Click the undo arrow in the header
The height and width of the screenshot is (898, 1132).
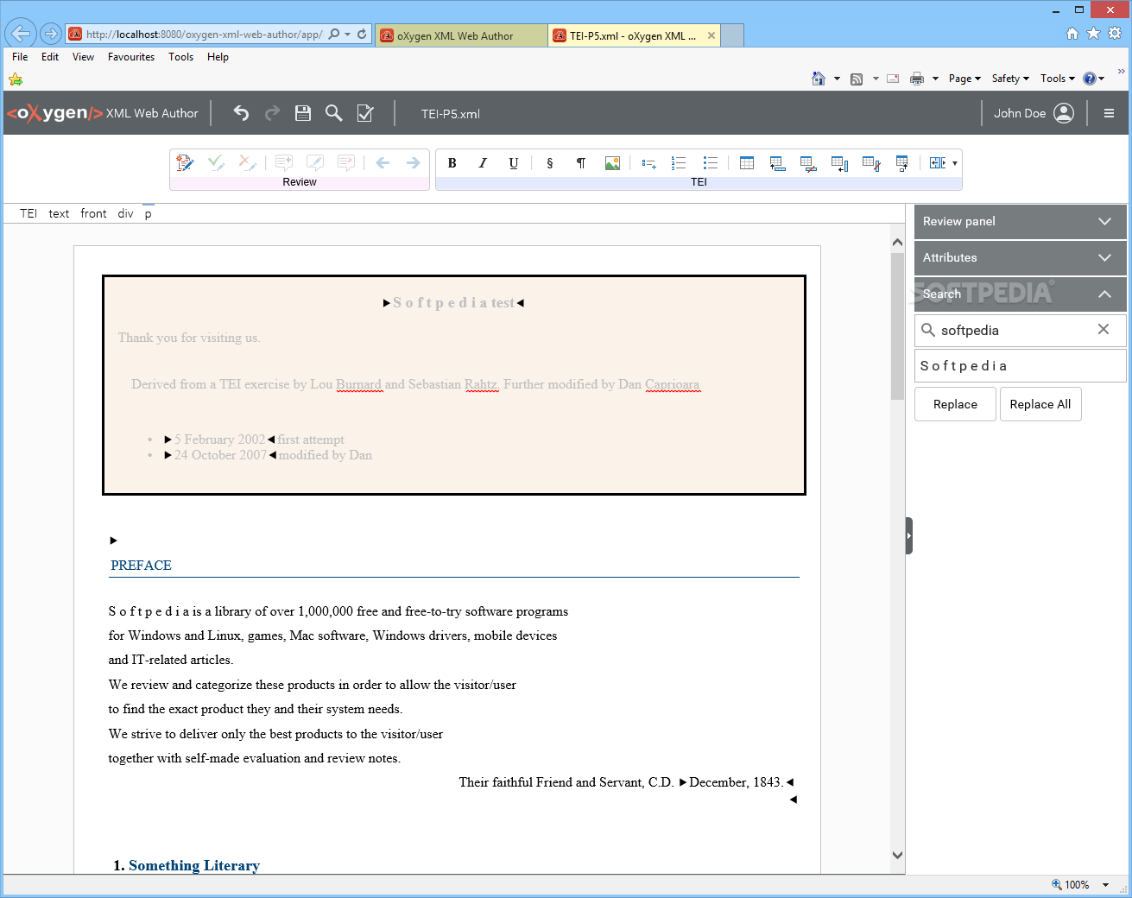click(x=241, y=113)
